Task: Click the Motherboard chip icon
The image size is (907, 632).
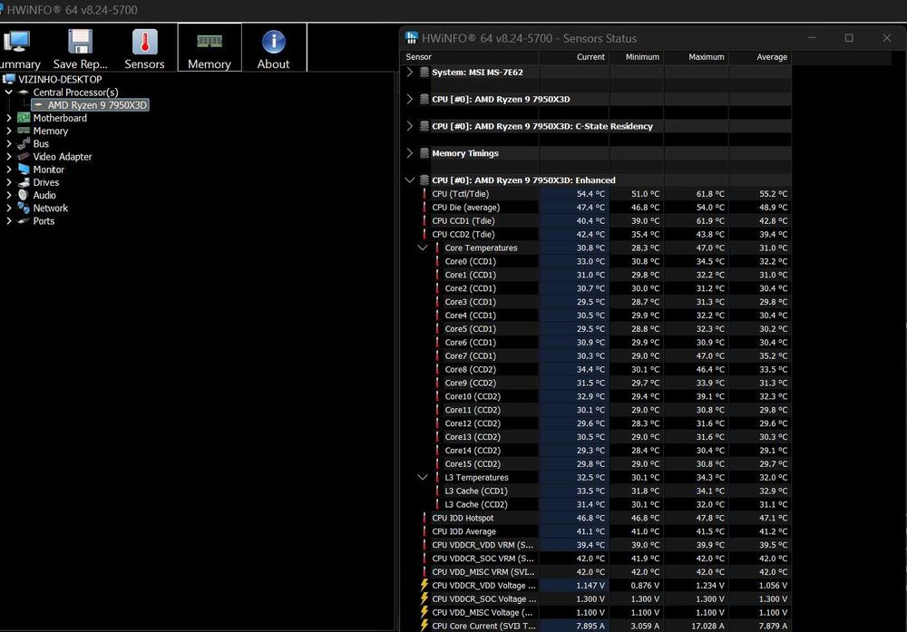Action: point(24,117)
